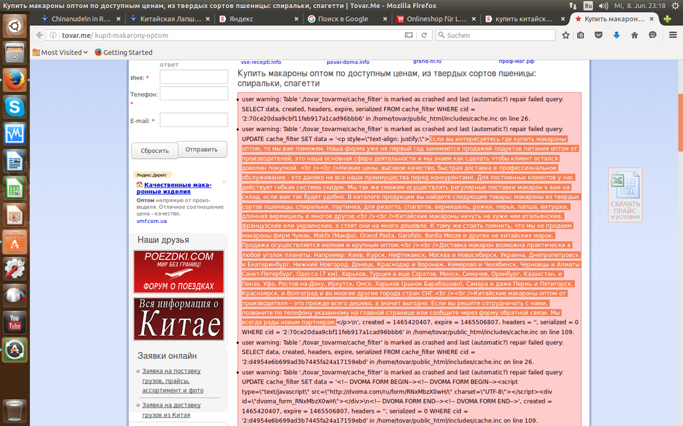
Task: Open the downloads arrow icon
Action: [x=616, y=35]
